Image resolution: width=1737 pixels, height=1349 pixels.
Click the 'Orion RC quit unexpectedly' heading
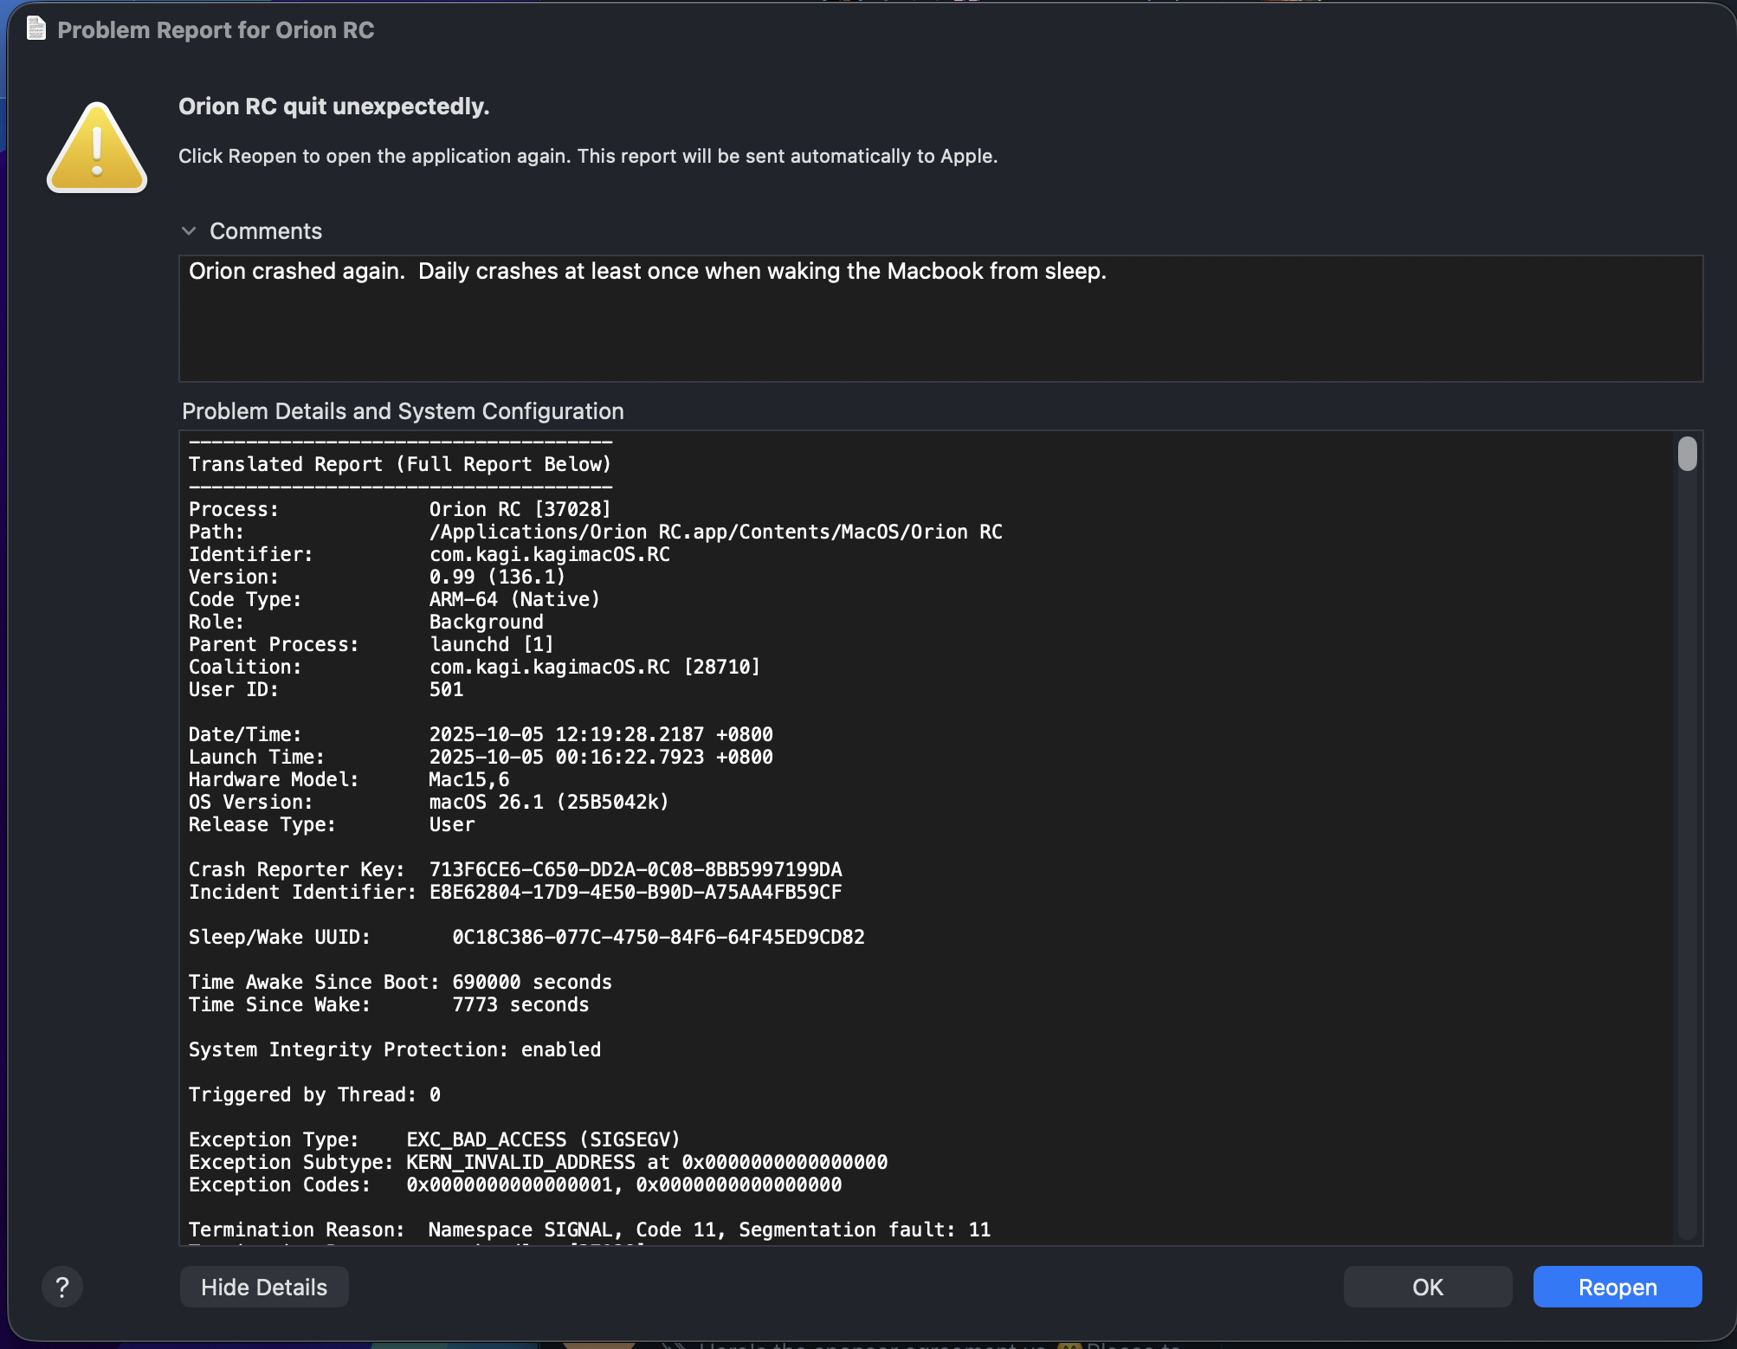click(x=334, y=106)
